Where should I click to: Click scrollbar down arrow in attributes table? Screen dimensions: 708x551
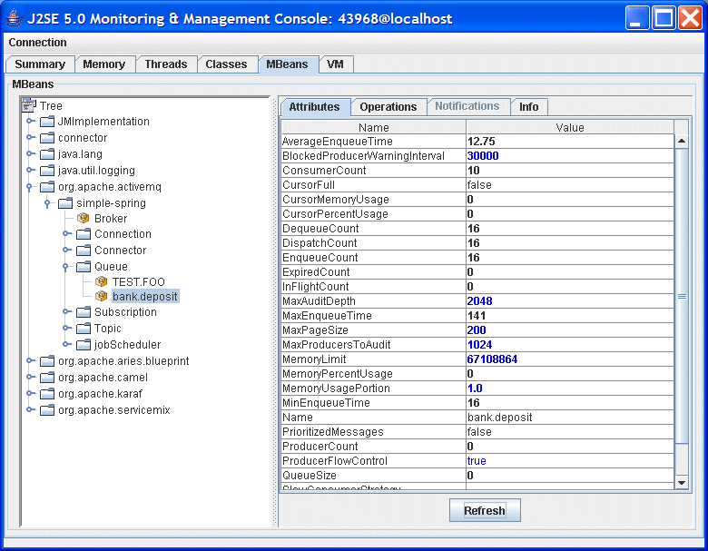pos(682,483)
